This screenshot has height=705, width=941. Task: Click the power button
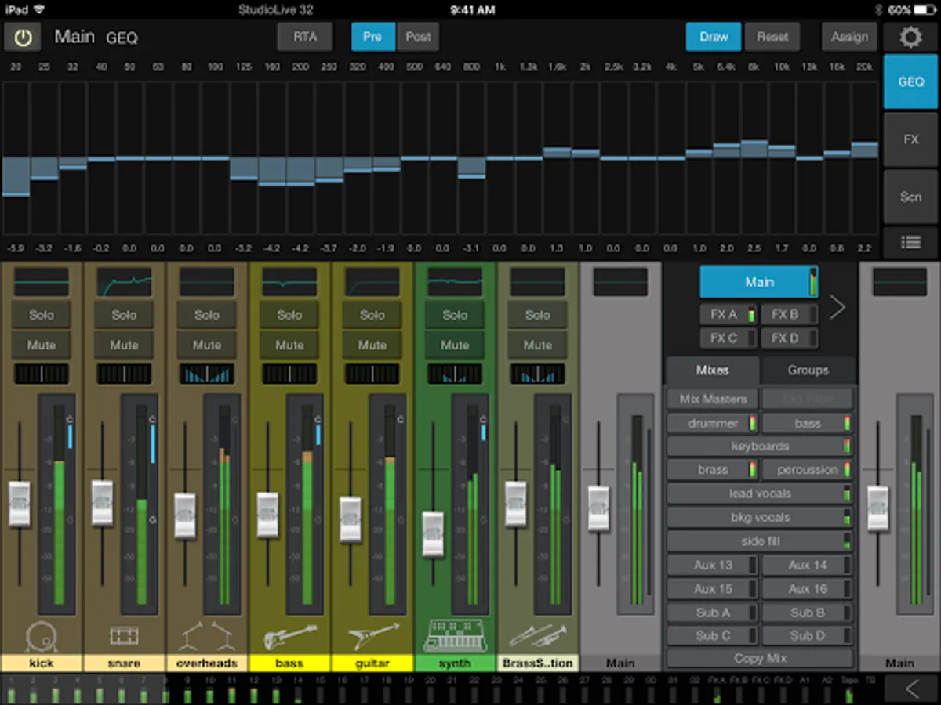(x=22, y=37)
